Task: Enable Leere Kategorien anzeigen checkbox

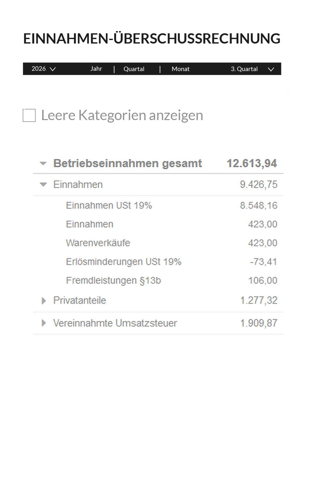Action: click(x=29, y=115)
